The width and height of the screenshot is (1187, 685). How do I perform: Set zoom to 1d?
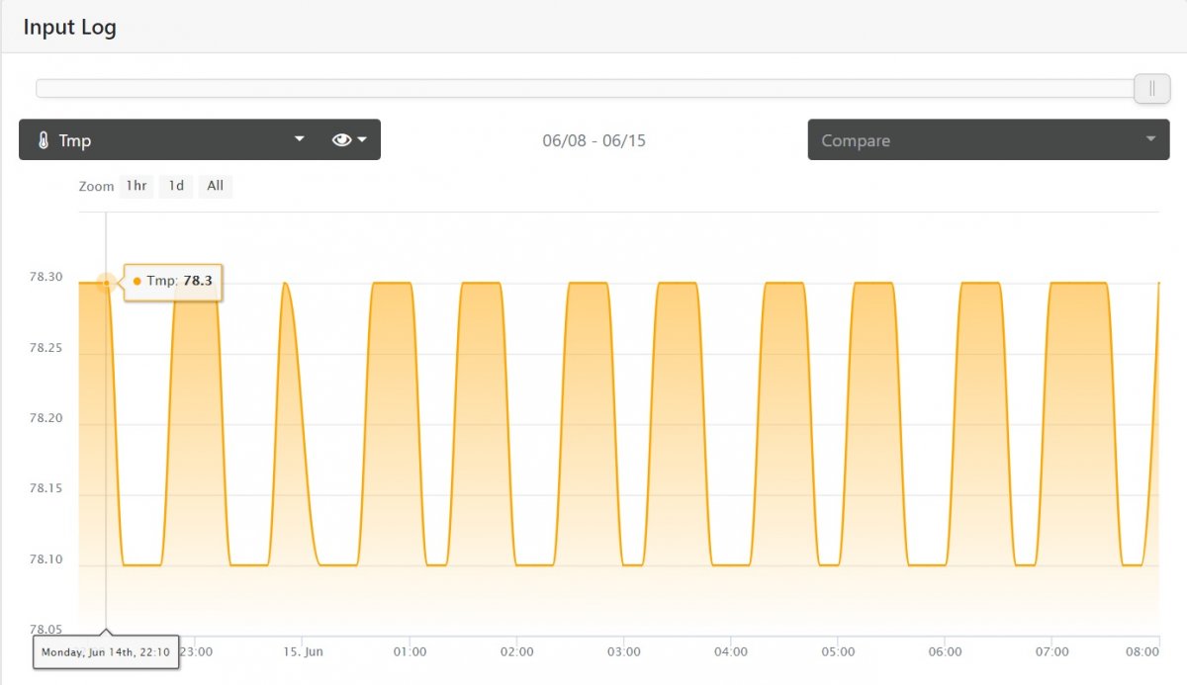176,186
